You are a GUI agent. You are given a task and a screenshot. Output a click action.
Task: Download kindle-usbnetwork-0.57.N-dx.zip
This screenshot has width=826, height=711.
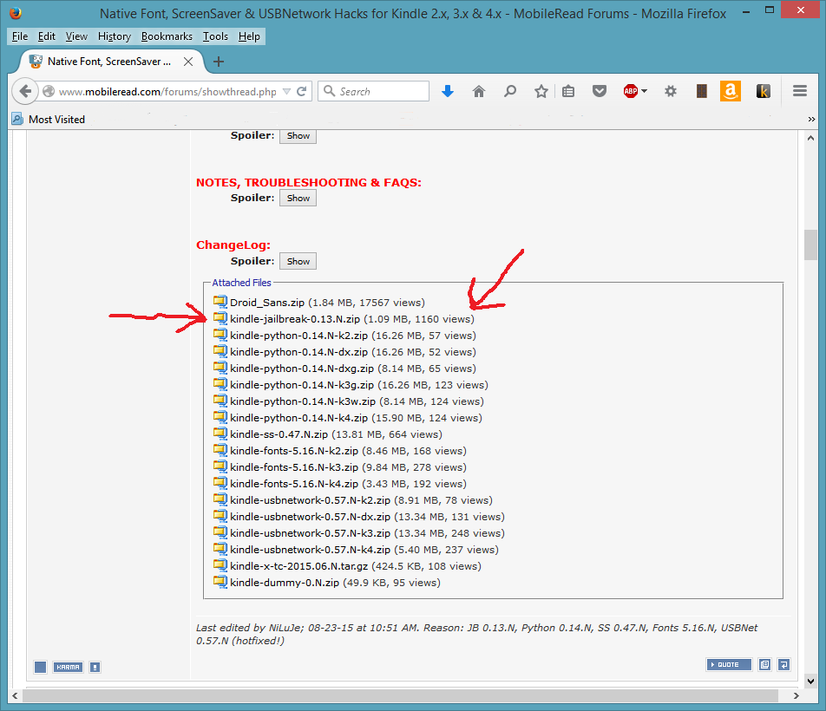311,517
